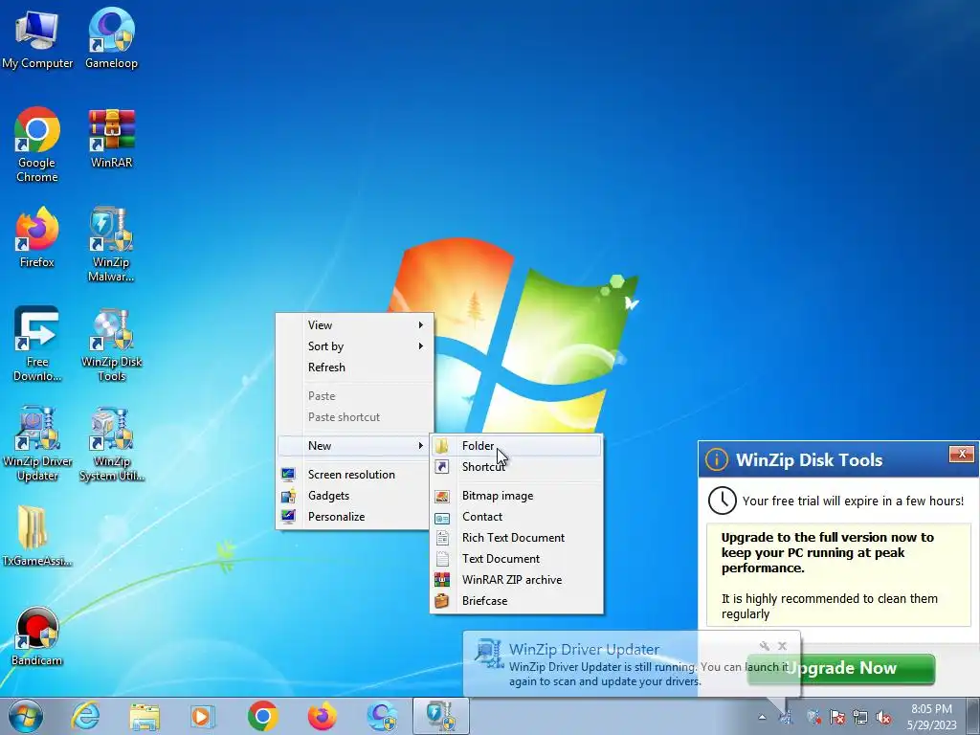The width and height of the screenshot is (980, 735).
Task: Click the WinZip Disk Tools info icon
Action: (x=717, y=460)
